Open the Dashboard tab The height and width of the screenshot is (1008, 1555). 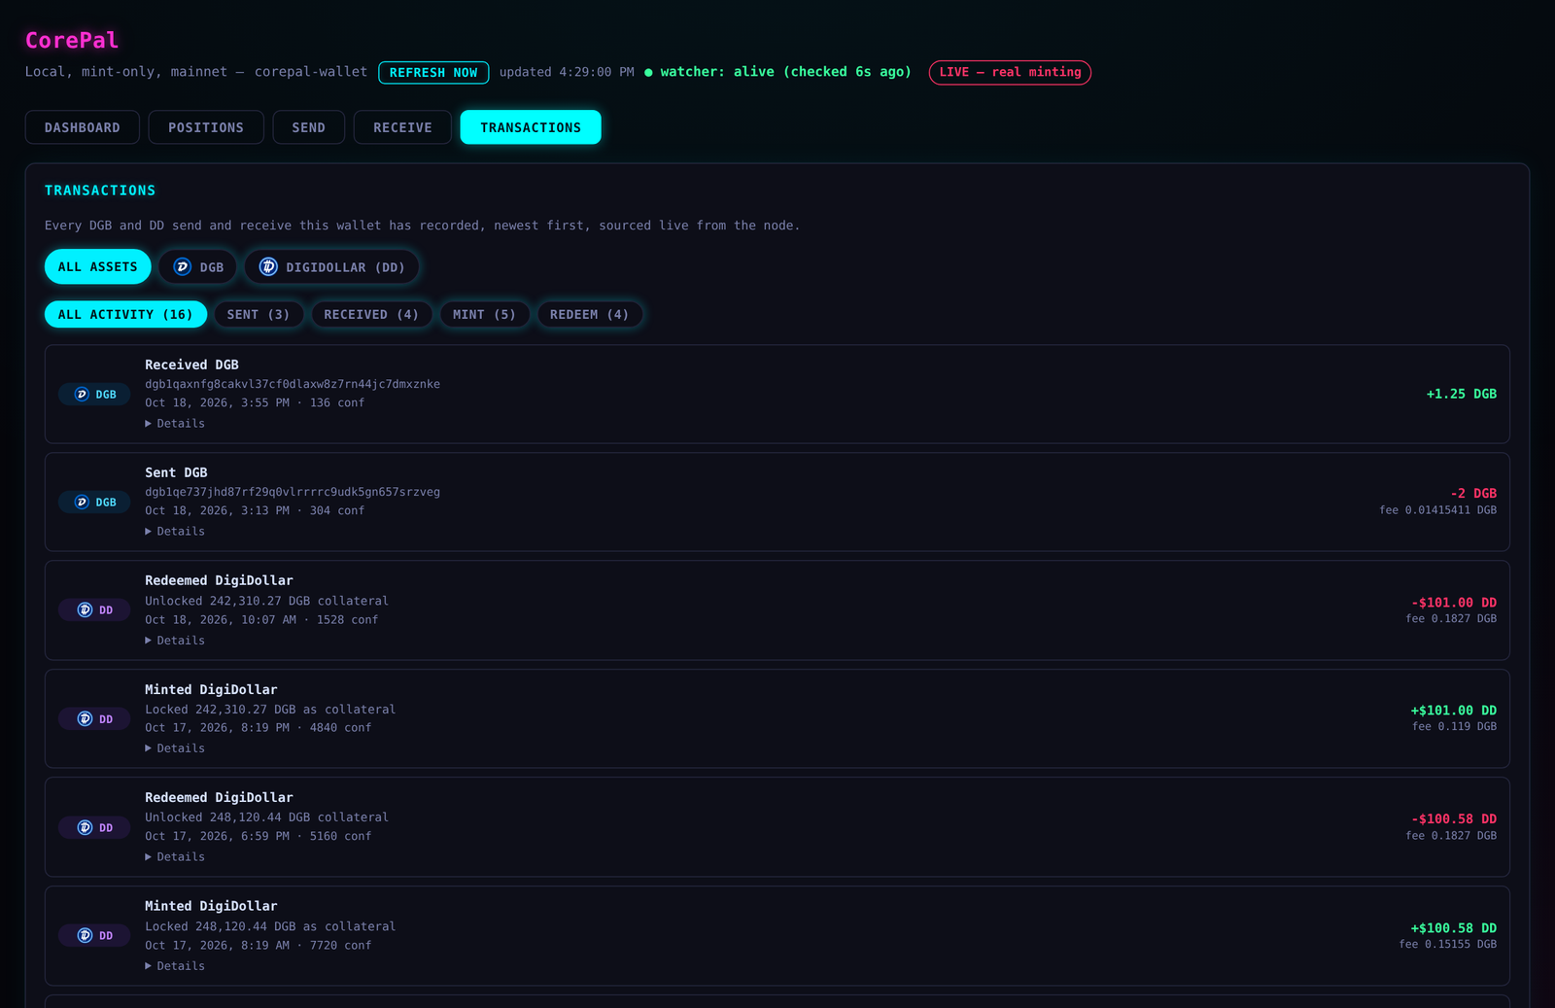[x=83, y=127]
